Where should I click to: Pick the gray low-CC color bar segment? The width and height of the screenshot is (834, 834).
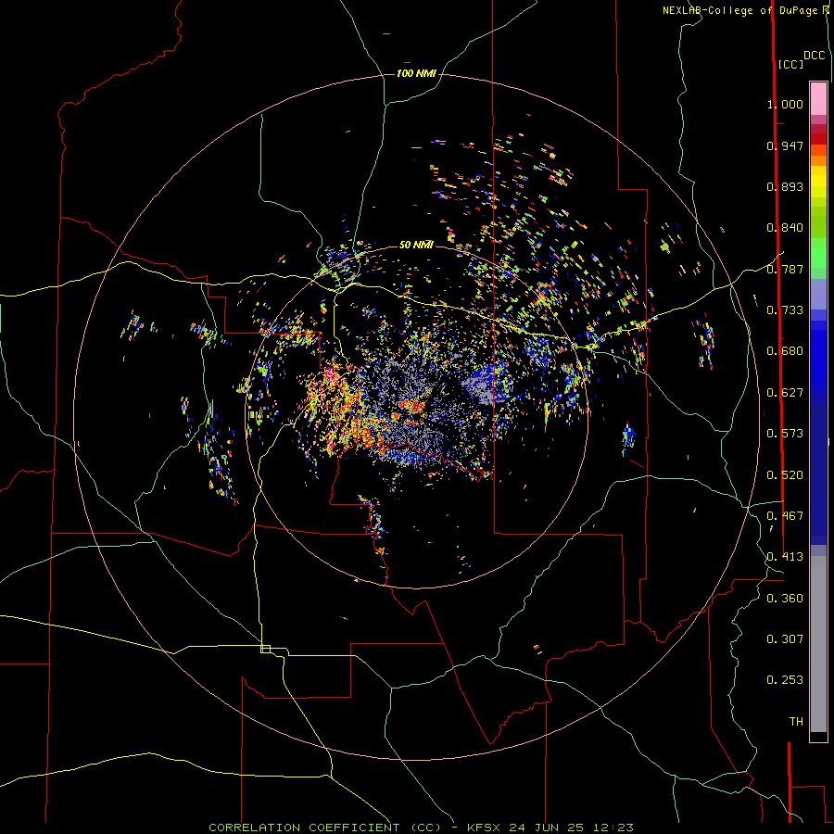[x=818, y=644]
